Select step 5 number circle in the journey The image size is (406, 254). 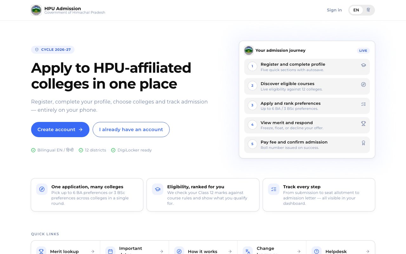click(252, 144)
